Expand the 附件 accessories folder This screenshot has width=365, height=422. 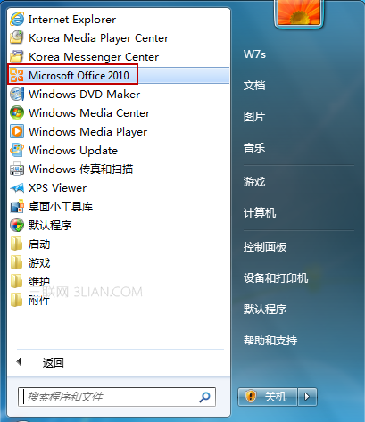[x=118, y=300]
